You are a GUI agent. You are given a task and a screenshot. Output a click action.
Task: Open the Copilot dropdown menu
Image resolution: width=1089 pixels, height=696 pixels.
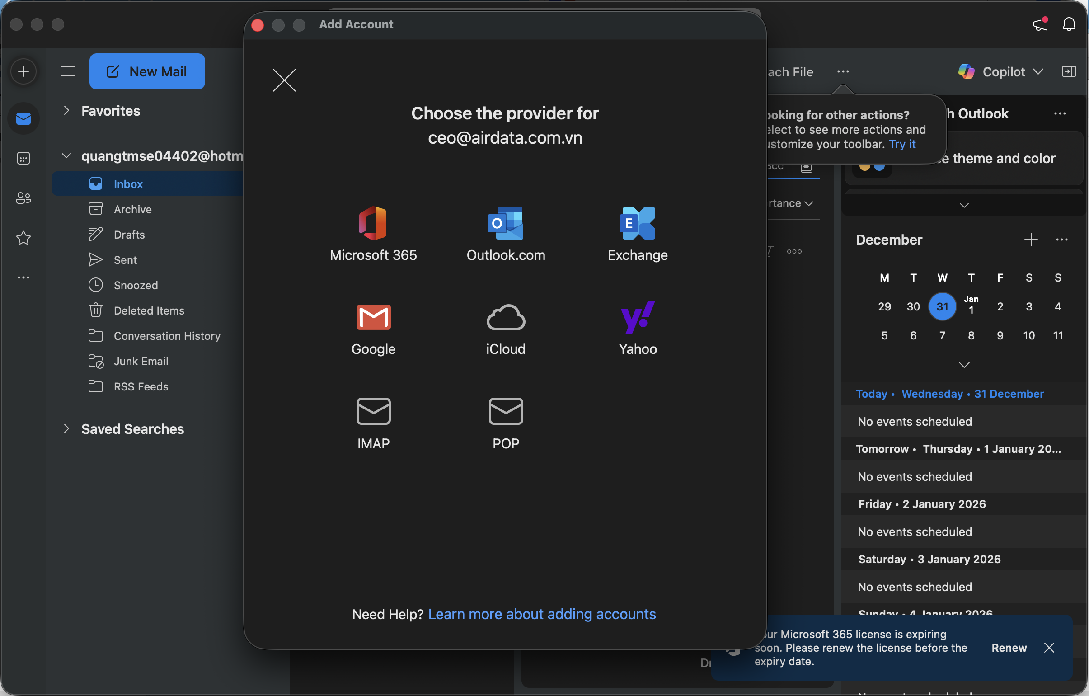tap(1038, 72)
